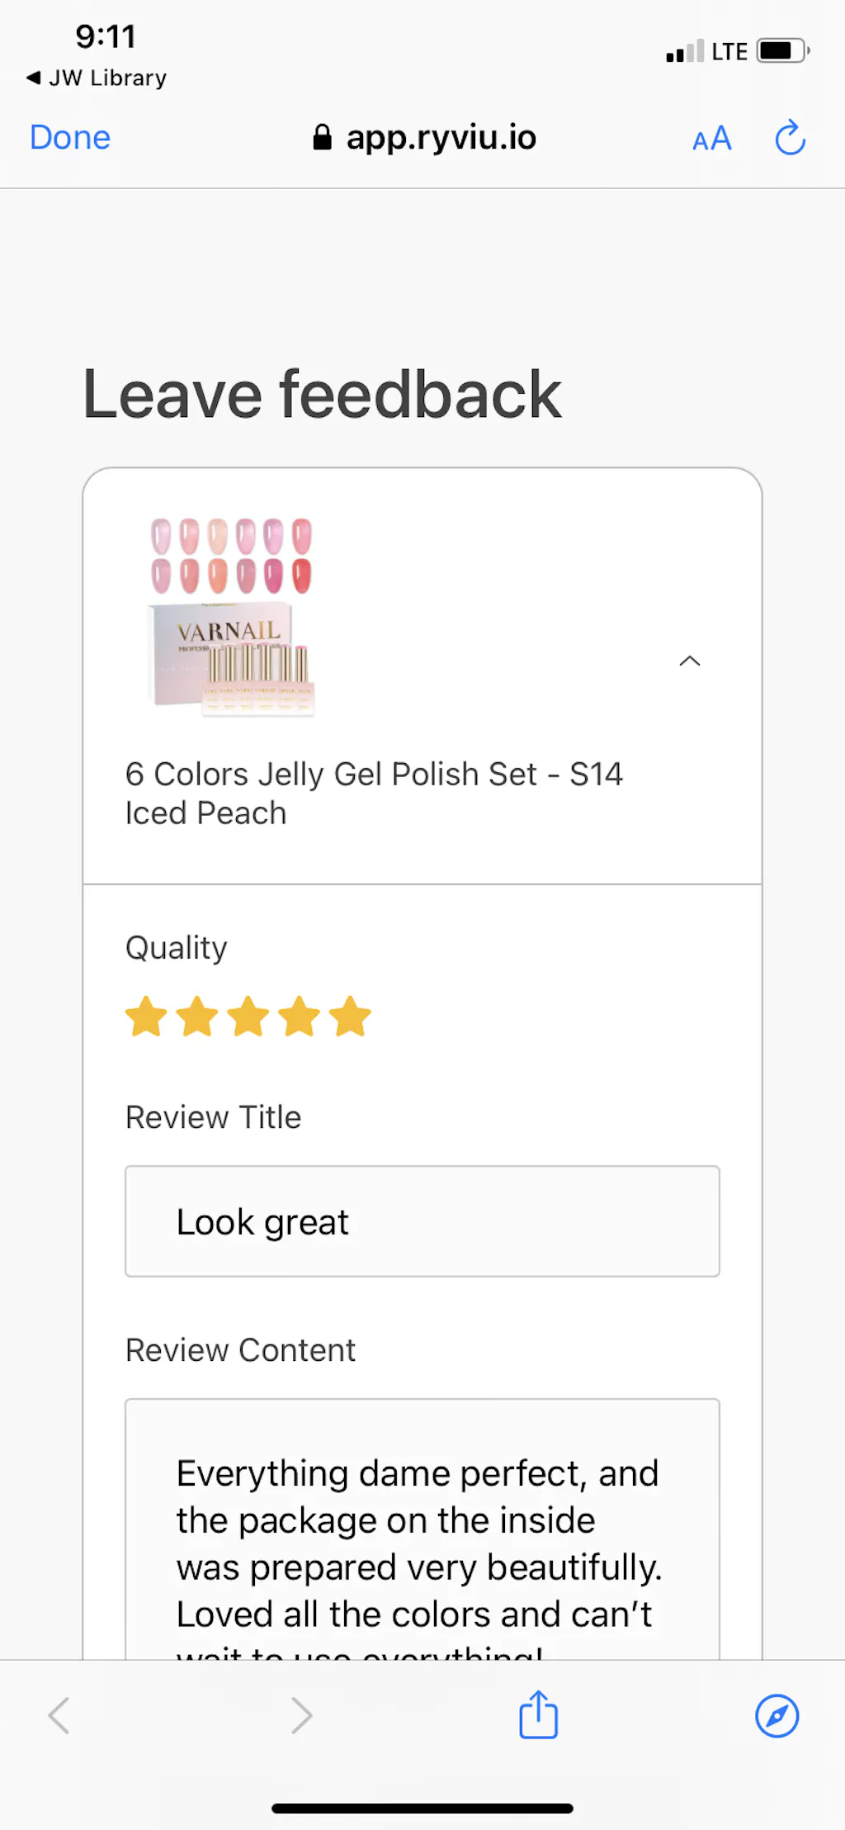Image resolution: width=845 pixels, height=1830 pixels.
Task: Select the fifth Quality star
Action: point(350,1017)
